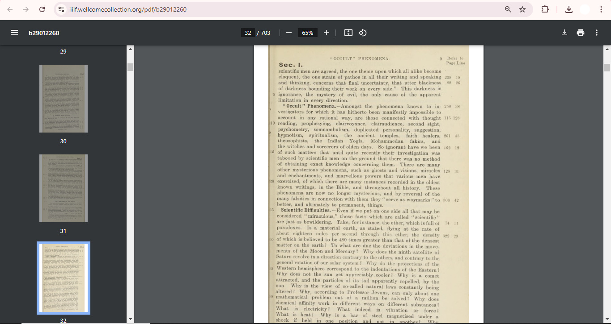Click the bold "Scientific Difficulties" heading
The image size is (611, 324).
click(x=306, y=210)
